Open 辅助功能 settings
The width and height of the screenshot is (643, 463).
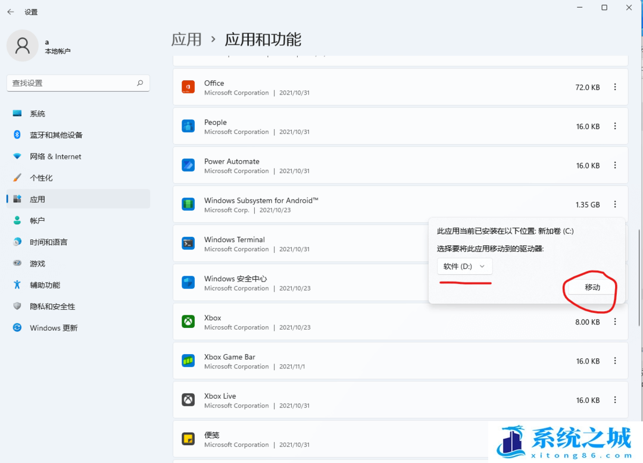click(x=78, y=285)
